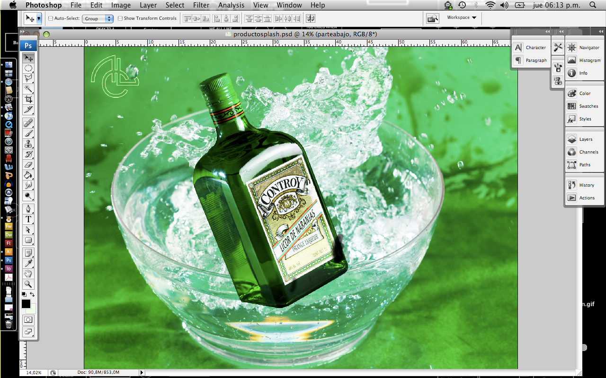Open the History panel
The height and width of the screenshot is (378, 606).
(x=585, y=185)
